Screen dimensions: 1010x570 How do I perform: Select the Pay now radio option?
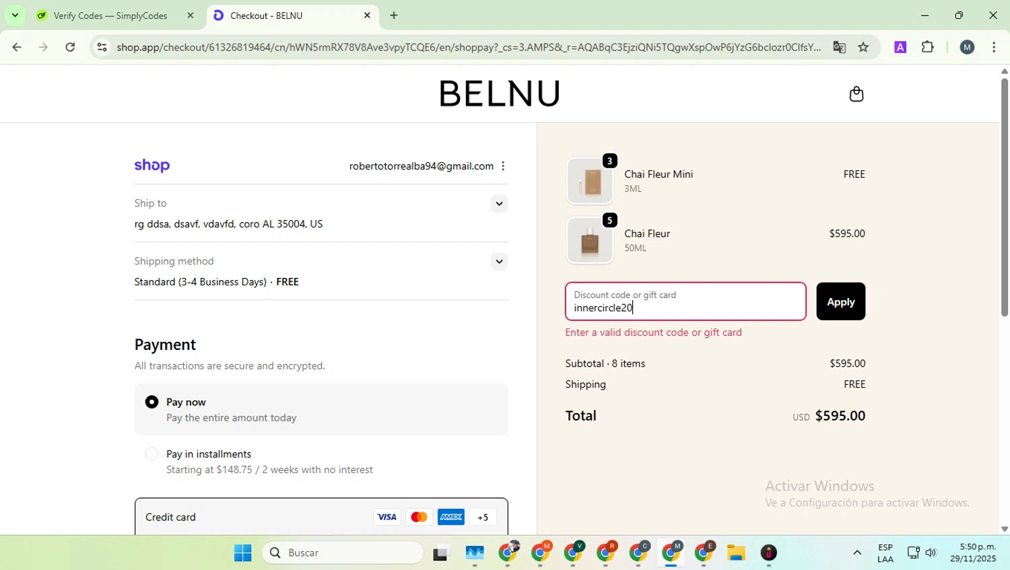click(x=152, y=402)
